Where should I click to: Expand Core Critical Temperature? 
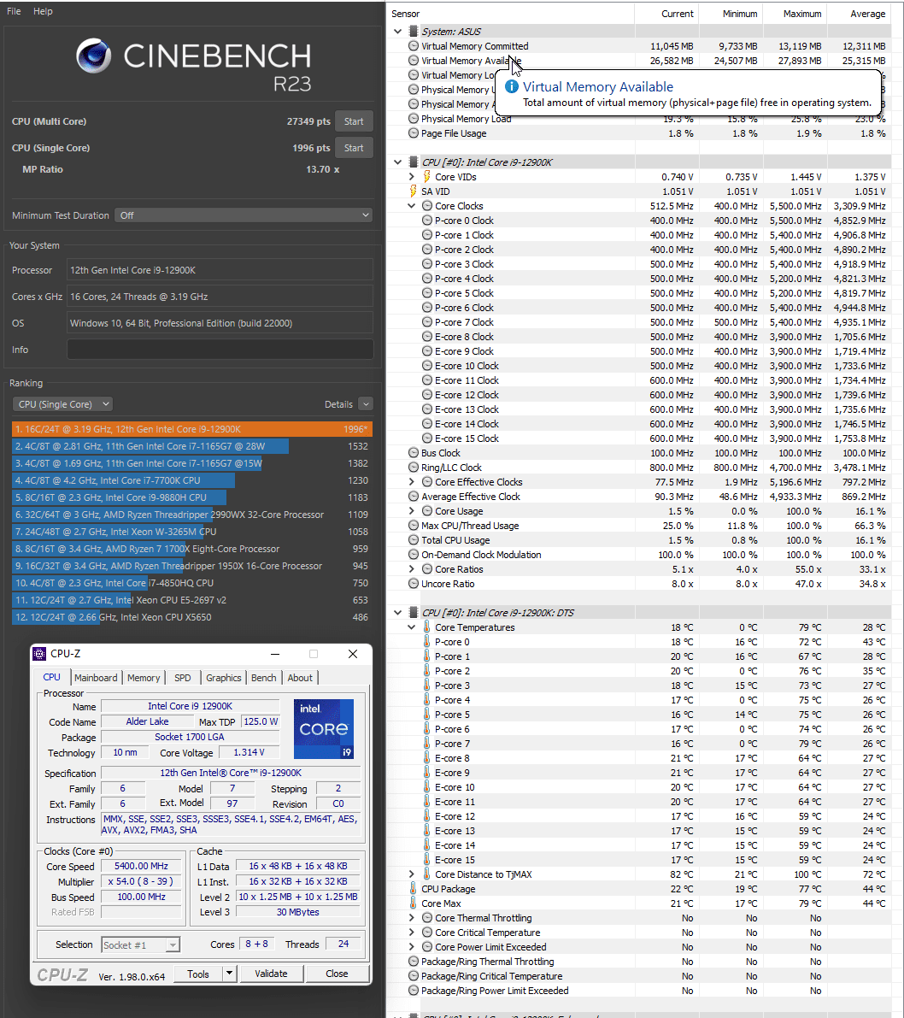(x=412, y=933)
